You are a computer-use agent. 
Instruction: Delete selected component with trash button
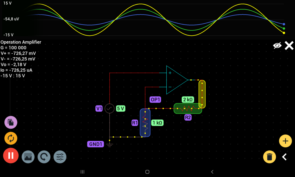(x=269, y=157)
